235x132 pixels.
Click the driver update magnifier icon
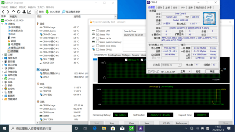point(64,11)
